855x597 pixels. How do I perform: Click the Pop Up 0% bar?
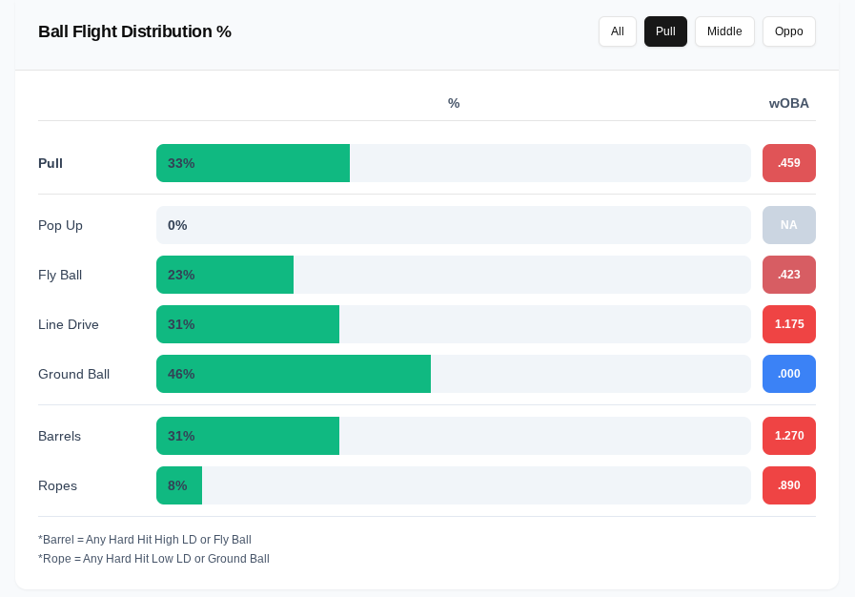point(453,225)
